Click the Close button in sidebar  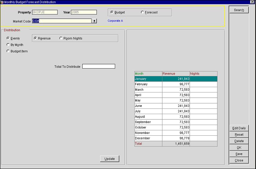click(239, 160)
